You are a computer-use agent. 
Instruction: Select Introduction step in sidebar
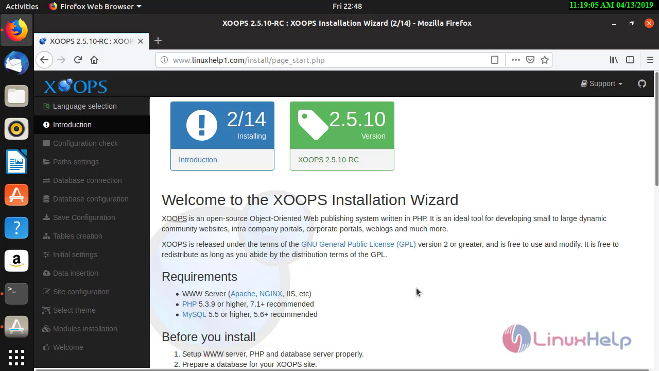(x=92, y=125)
